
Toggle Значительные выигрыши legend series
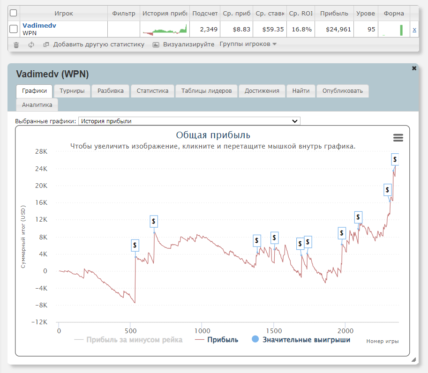click(x=301, y=340)
